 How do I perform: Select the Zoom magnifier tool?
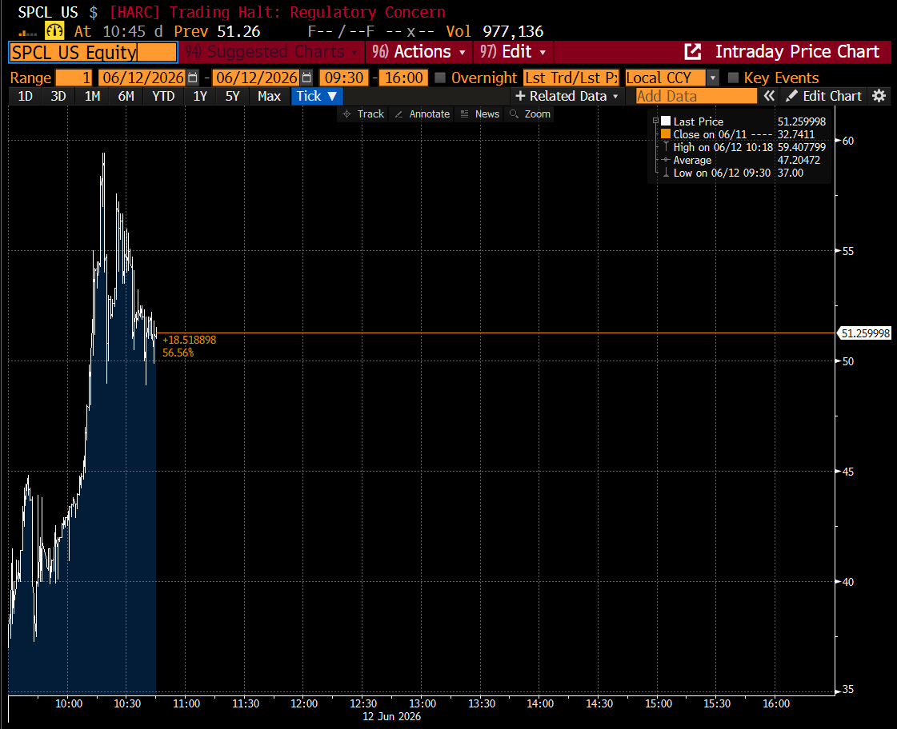[x=530, y=114]
